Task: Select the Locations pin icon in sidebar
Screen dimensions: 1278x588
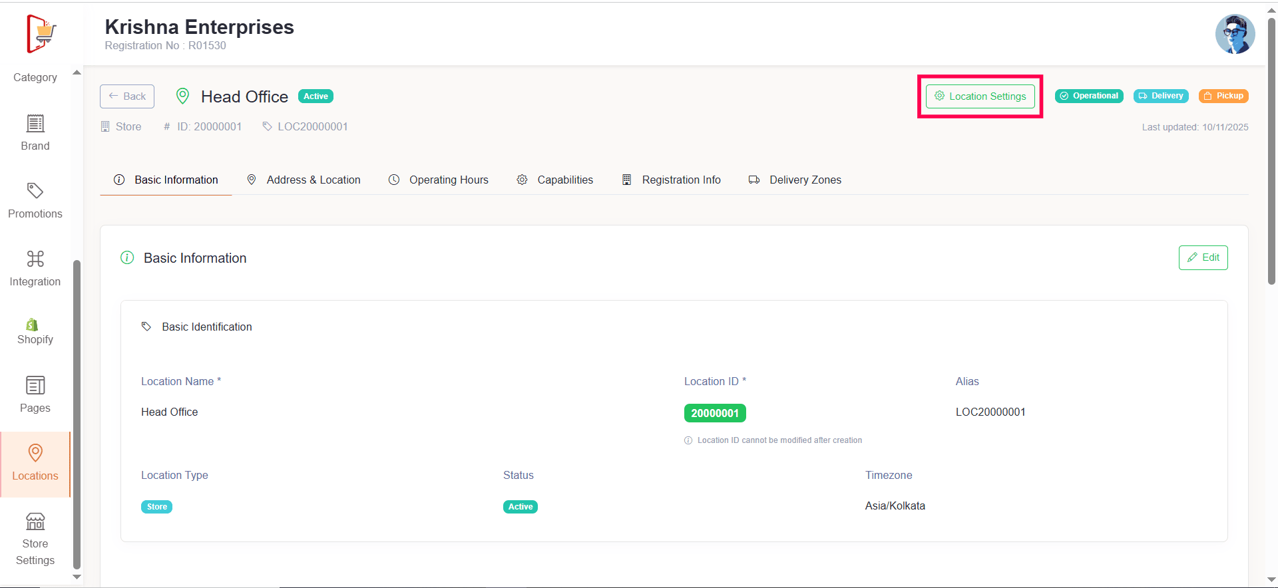Action: coord(35,453)
